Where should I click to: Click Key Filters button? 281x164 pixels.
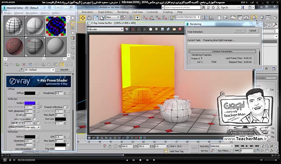click(x=224, y=151)
